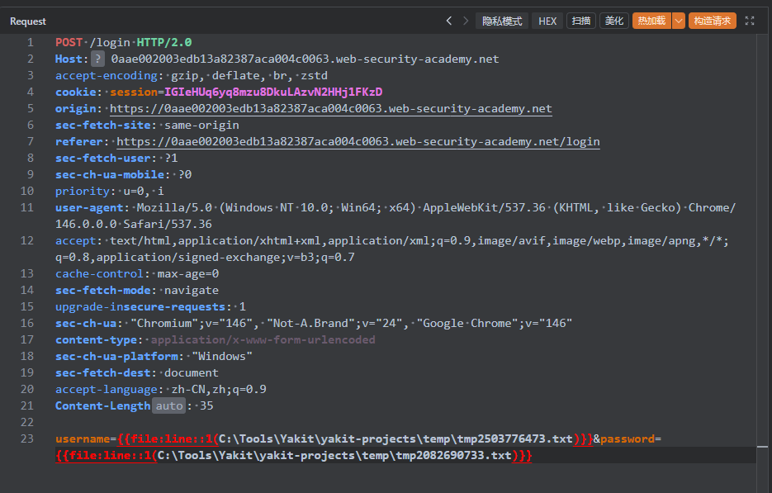The width and height of the screenshot is (772, 493).
Task: Open the origin header URL link
Action: [330, 108]
